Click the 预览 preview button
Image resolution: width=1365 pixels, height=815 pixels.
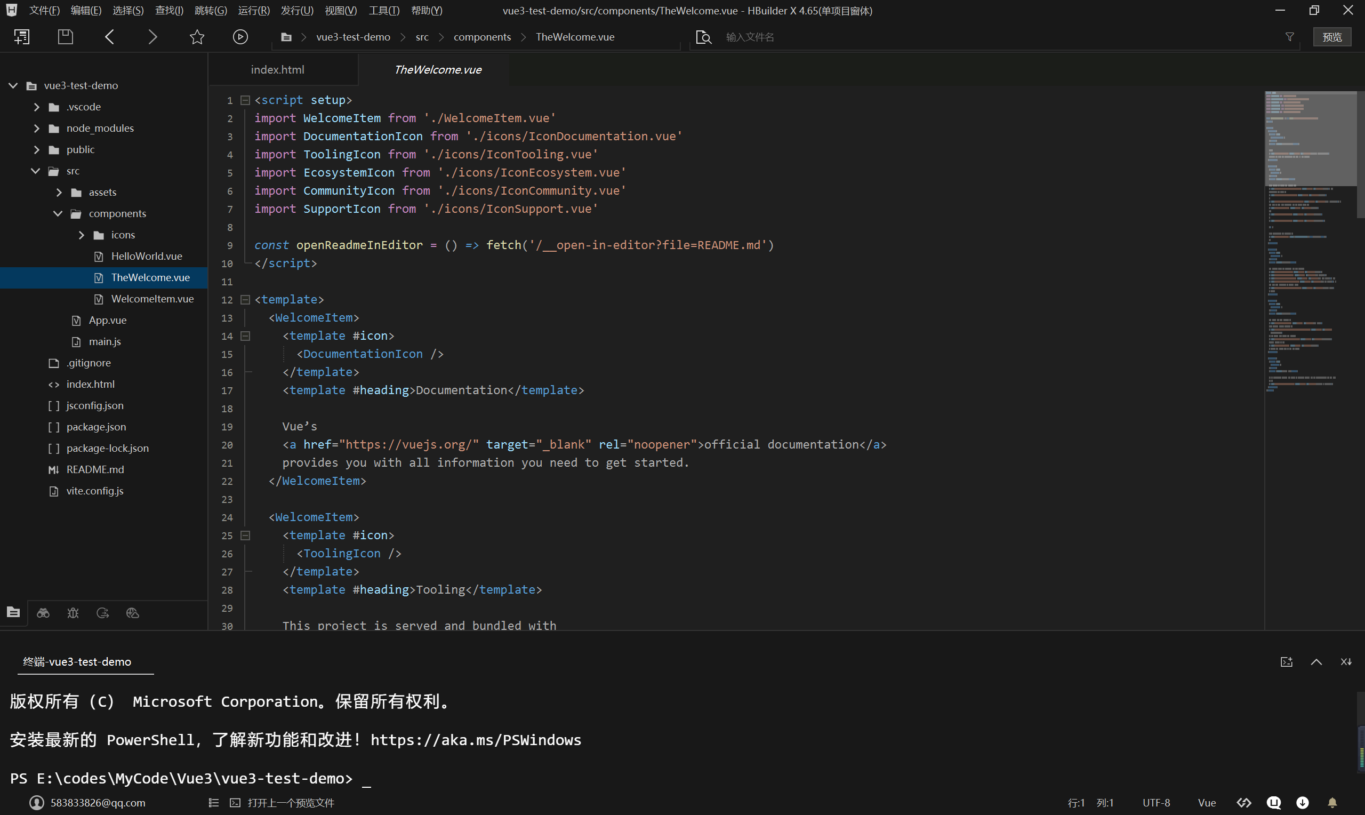pyautogui.click(x=1332, y=36)
